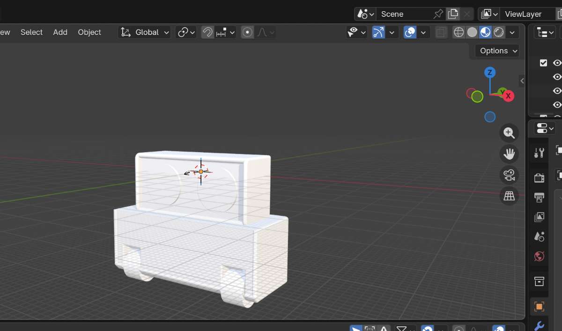Open the selectability and visibility dropdown

click(x=356, y=32)
